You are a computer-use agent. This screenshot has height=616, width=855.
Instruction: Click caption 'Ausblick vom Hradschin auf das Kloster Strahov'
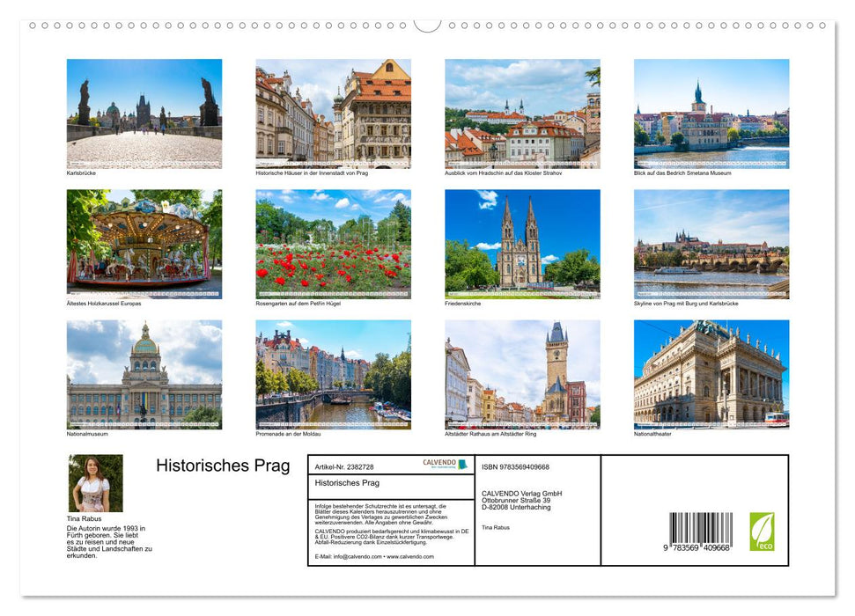click(504, 172)
